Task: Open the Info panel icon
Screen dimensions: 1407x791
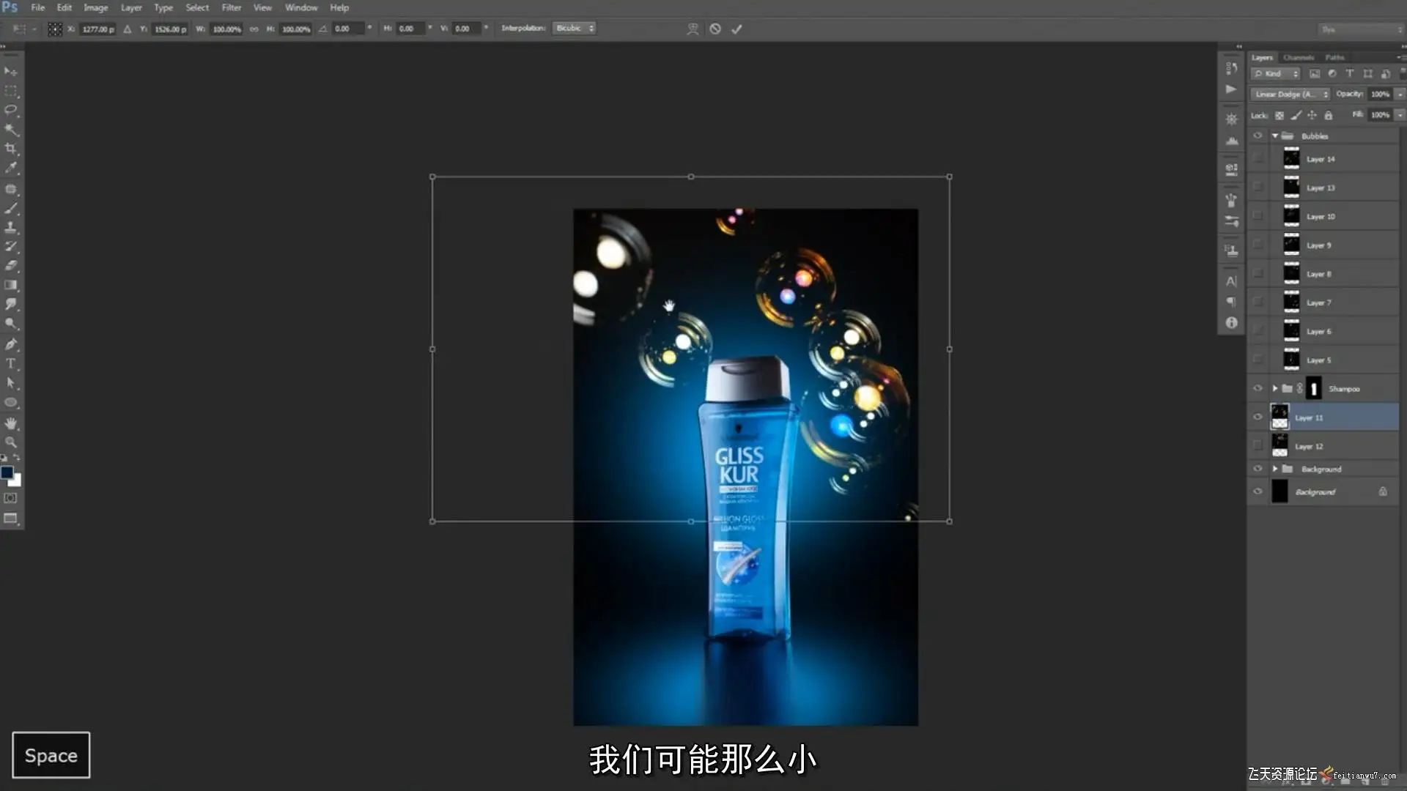Action: (1231, 323)
